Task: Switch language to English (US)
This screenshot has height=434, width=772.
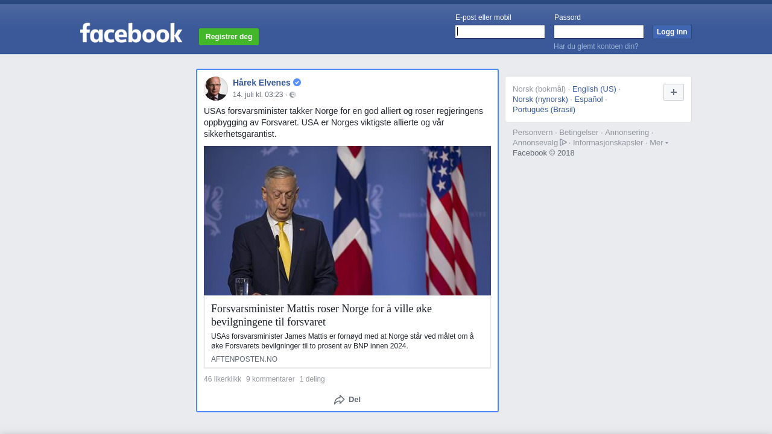Action: coord(594,89)
